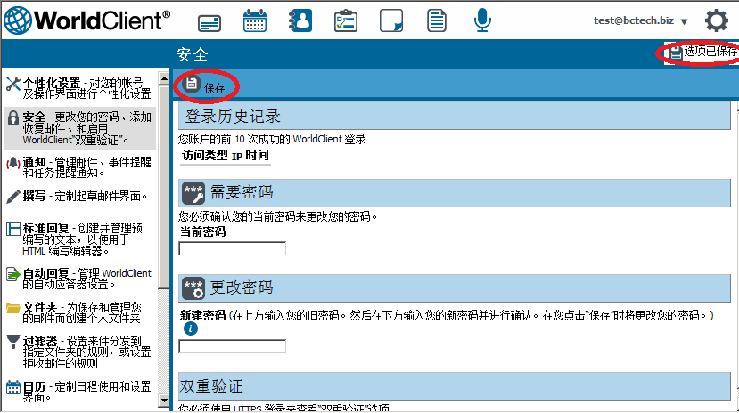Click the 安全 padlock icon
The height and width of the screenshot is (413, 739).
pos(13,118)
